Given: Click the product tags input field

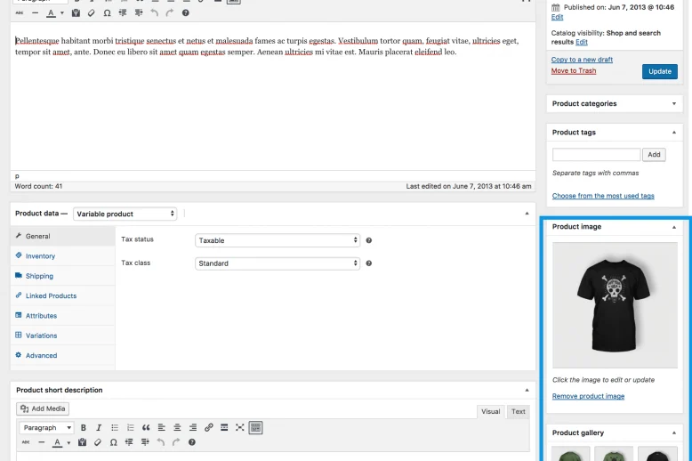Looking at the screenshot, I should click(x=596, y=155).
